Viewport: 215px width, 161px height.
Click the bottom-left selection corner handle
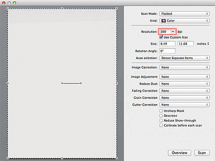(8, 158)
